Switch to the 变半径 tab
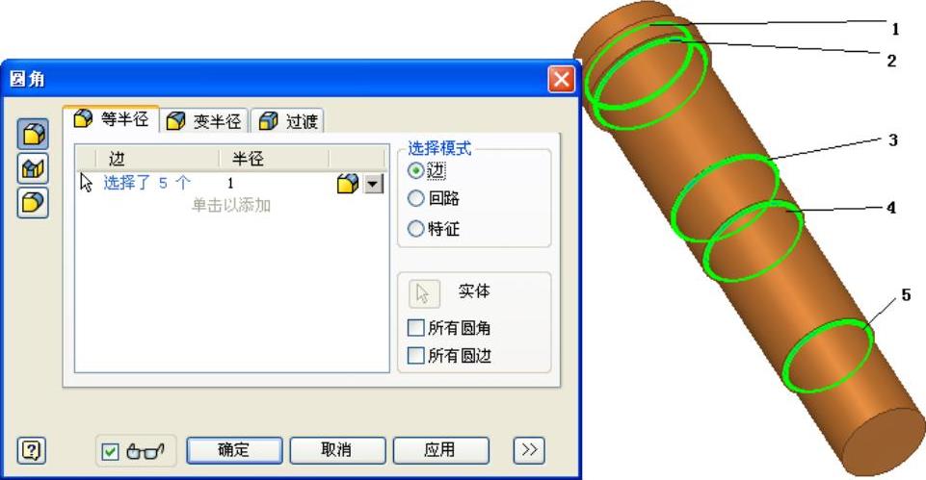Screen dimensions: 926x480 pos(203,121)
